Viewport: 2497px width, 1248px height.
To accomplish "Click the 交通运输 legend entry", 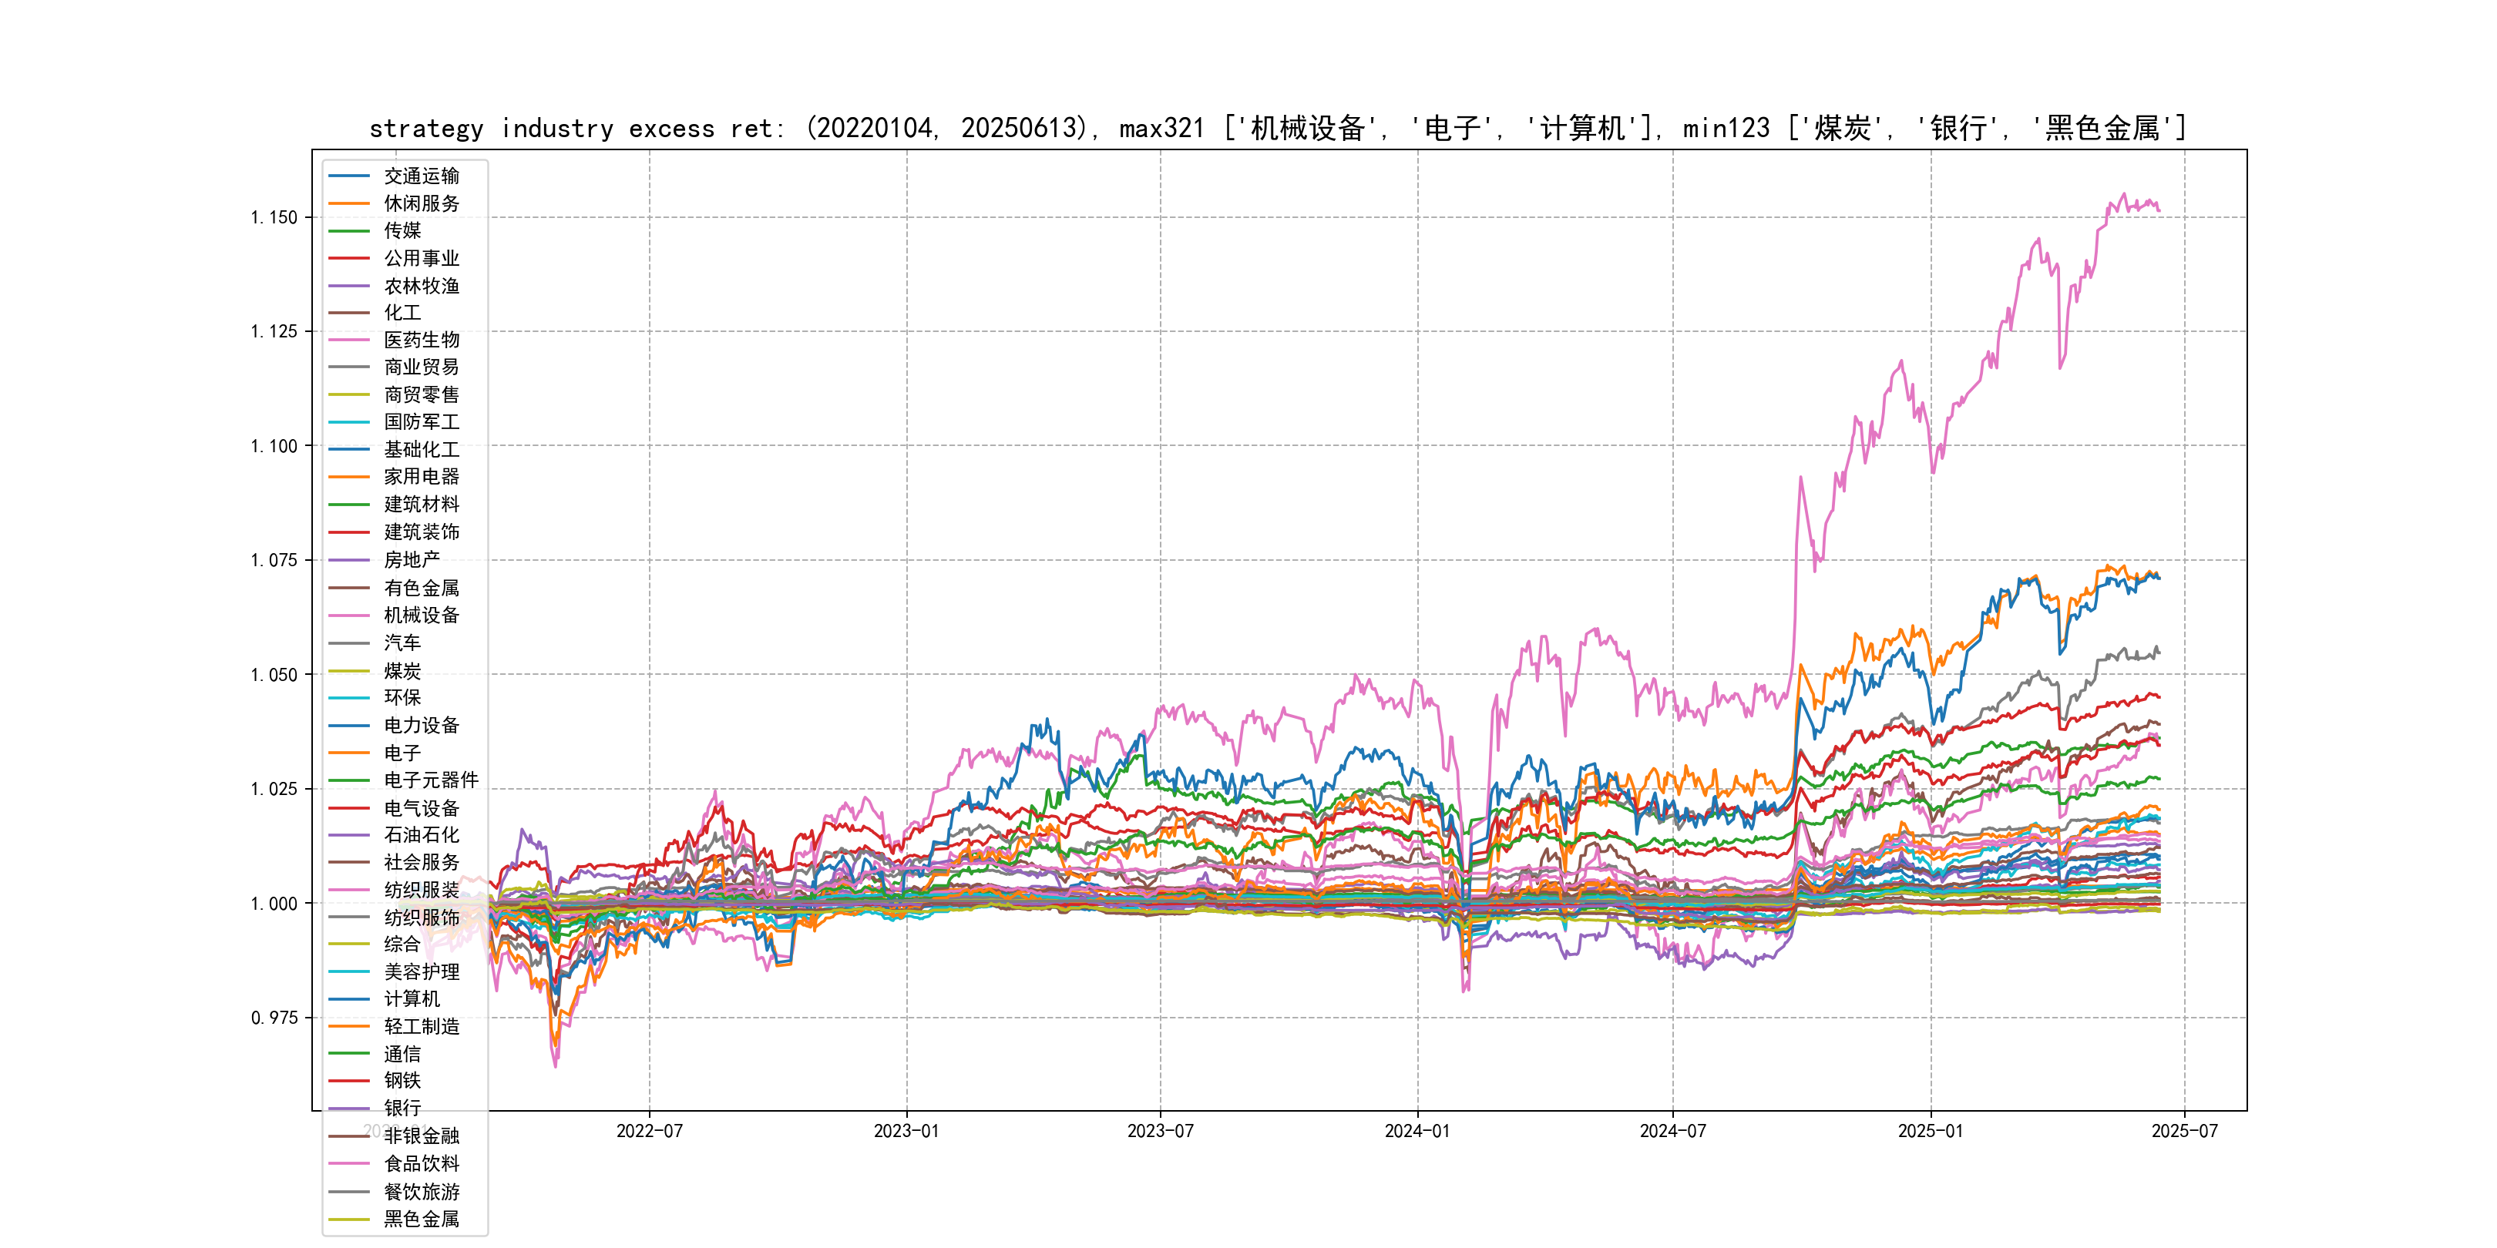I will 421,176.
